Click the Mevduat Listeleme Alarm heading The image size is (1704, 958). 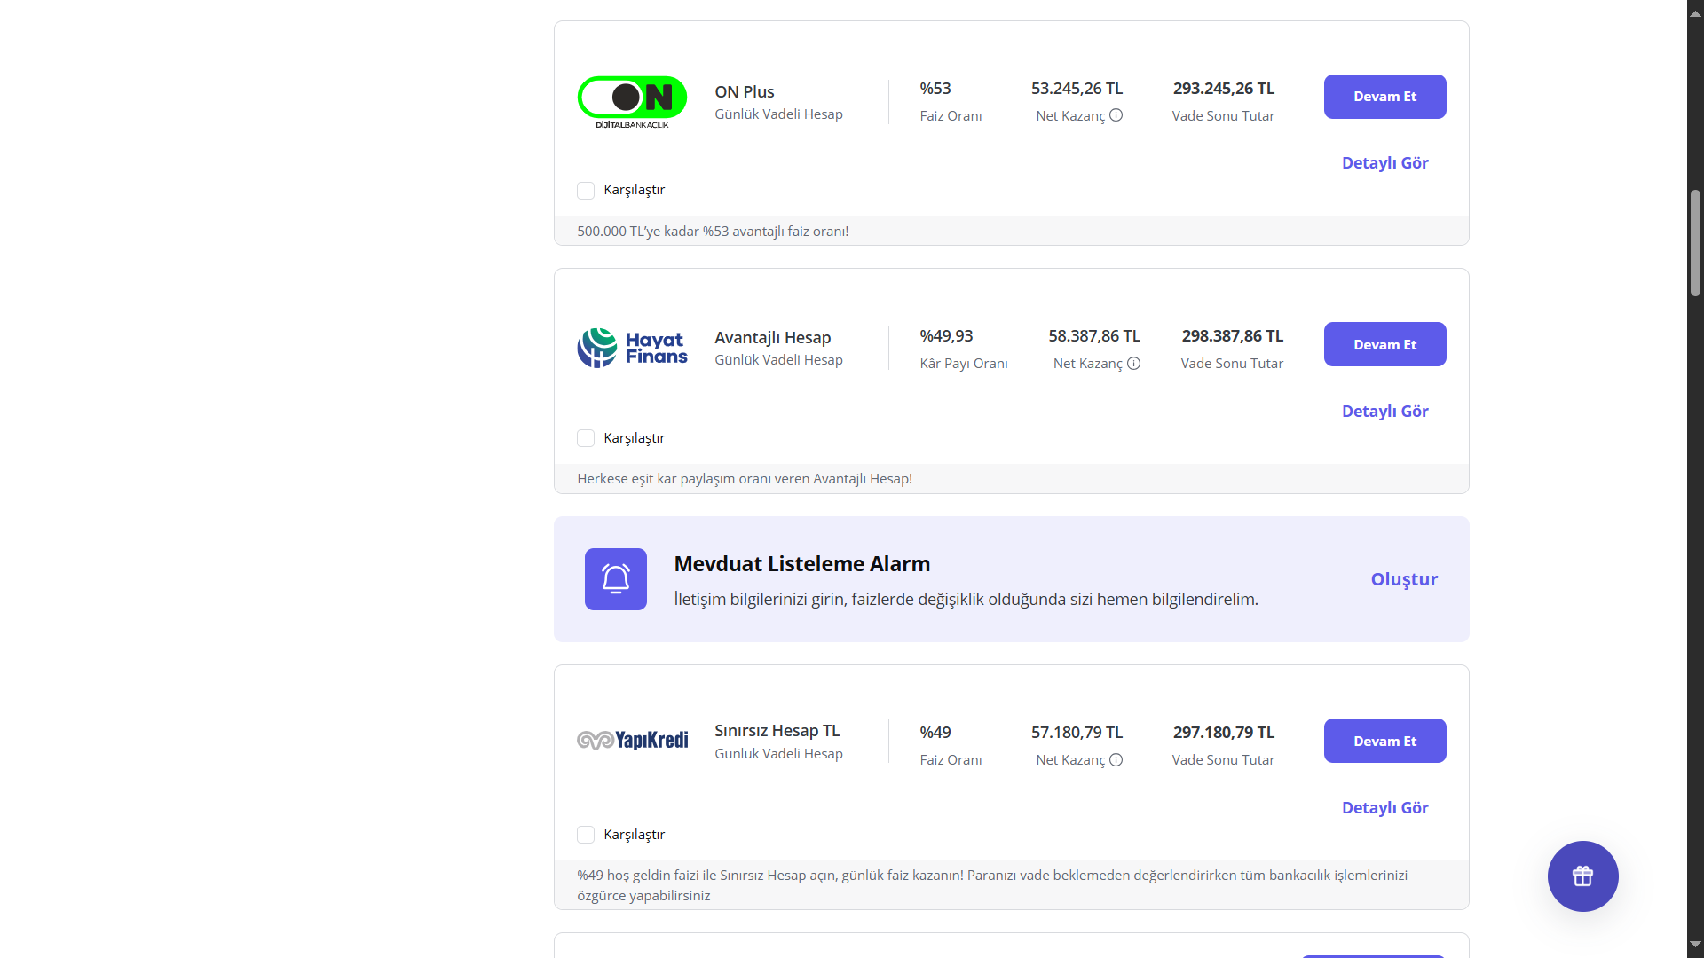802,564
